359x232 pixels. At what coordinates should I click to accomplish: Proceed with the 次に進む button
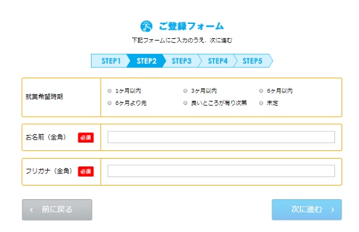click(x=306, y=210)
